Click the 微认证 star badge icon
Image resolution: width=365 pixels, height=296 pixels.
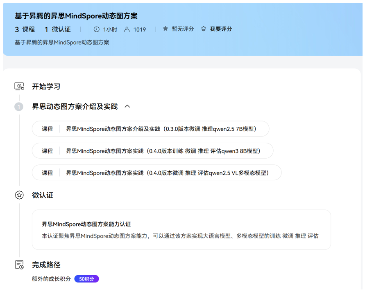pos(19,195)
